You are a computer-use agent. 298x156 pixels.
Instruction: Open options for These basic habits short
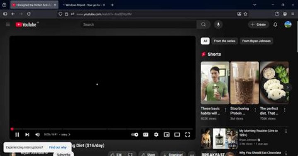(x=226, y=110)
